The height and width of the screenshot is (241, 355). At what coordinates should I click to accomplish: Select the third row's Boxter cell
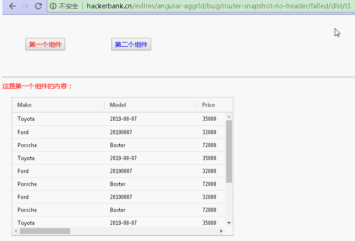(x=151, y=145)
